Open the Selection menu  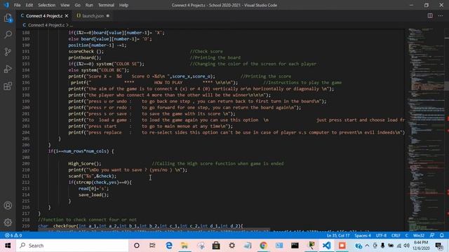point(47,5)
